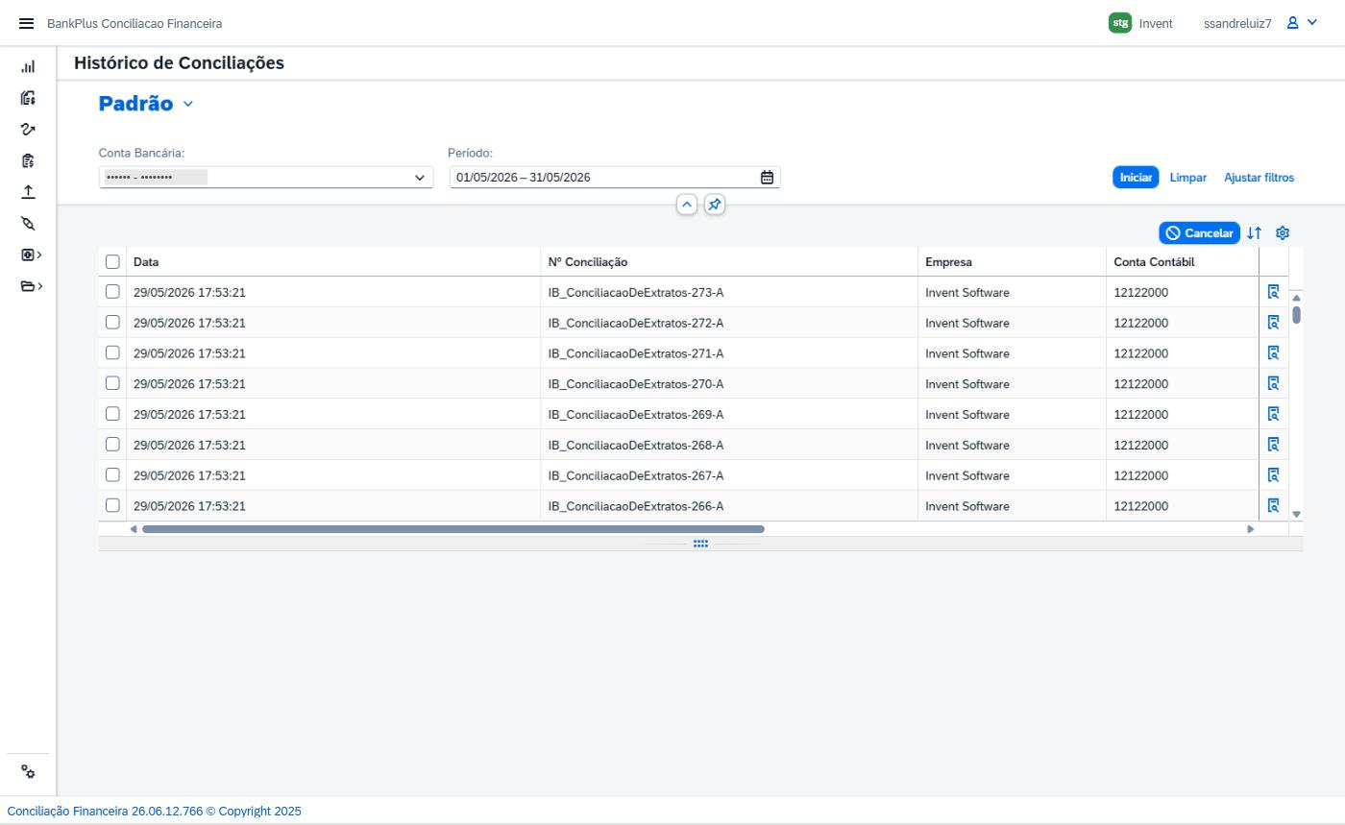
Task: Check the row IB_ConciliacaoDeExtratos-266-A
Action: (112, 505)
